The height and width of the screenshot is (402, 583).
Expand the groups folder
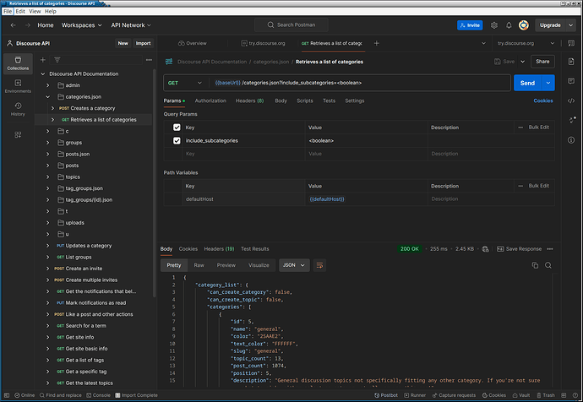pyautogui.click(x=47, y=143)
